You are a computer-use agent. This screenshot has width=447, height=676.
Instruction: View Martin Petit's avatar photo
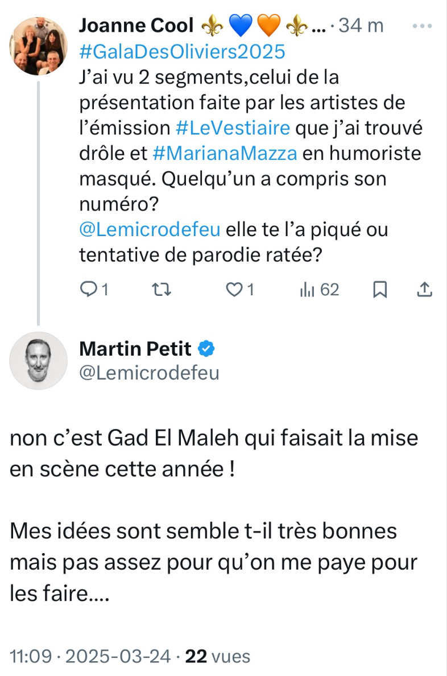(x=38, y=360)
